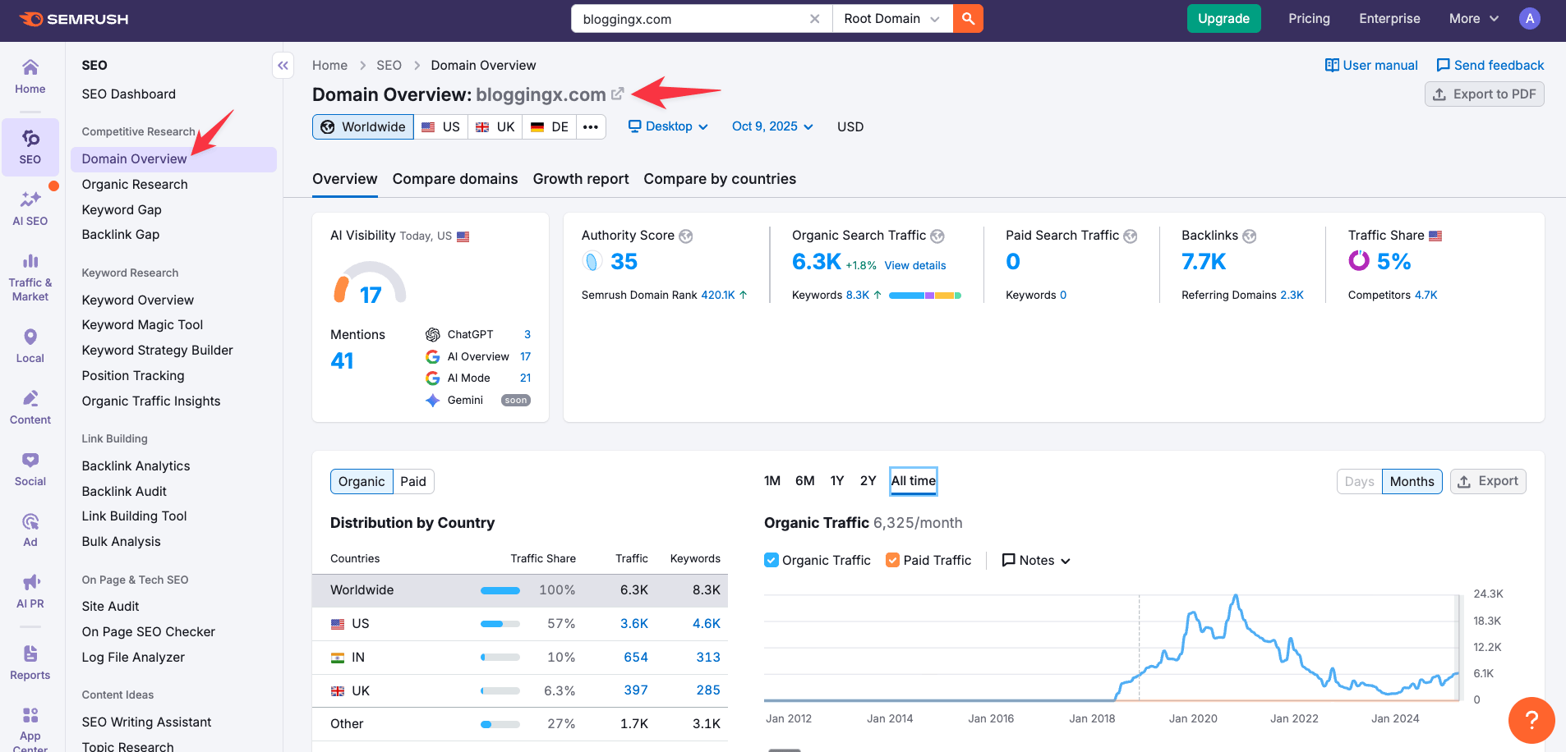Click the Authority Score info icon

pyautogui.click(x=686, y=236)
